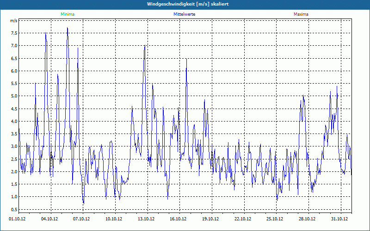Click the 07.10.12 date label

point(81,219)
